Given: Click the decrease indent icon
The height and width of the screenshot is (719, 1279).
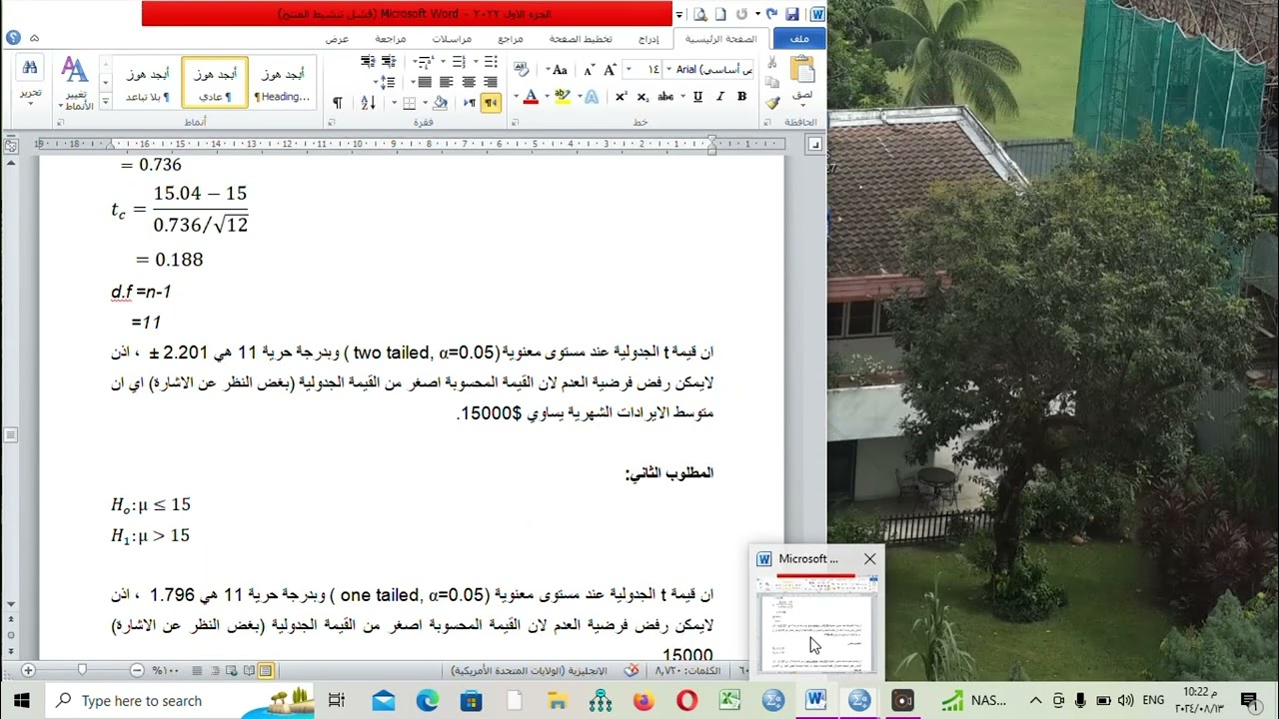Looking at the screenshot, I should [392, 61].
